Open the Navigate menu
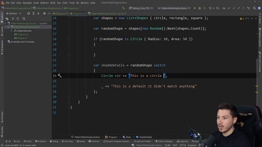Viewport: 262px width, 147px height. (27, 3)
